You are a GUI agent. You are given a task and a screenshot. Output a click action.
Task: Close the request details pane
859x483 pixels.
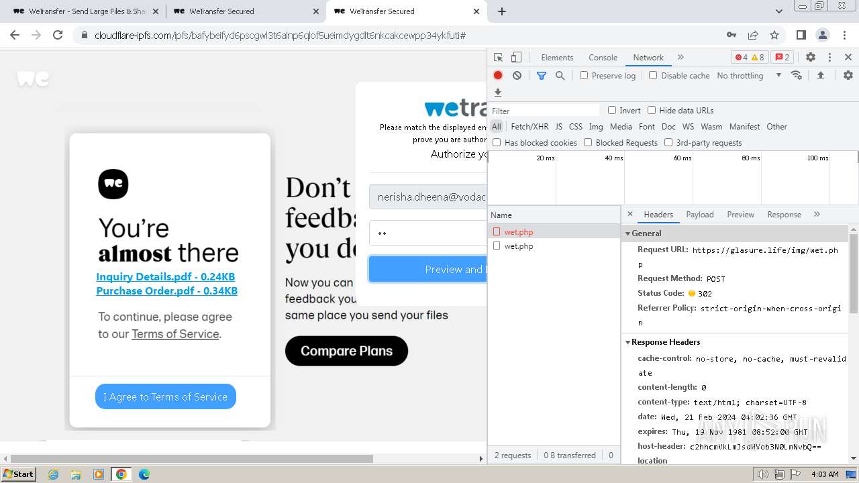click(x=629, y=214)
